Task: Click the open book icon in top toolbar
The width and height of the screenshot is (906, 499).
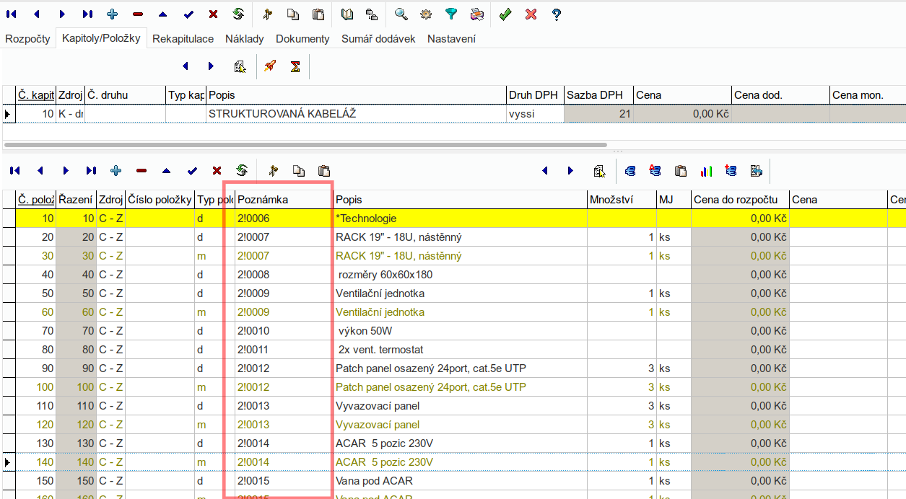Action: [x=347, y=14]
